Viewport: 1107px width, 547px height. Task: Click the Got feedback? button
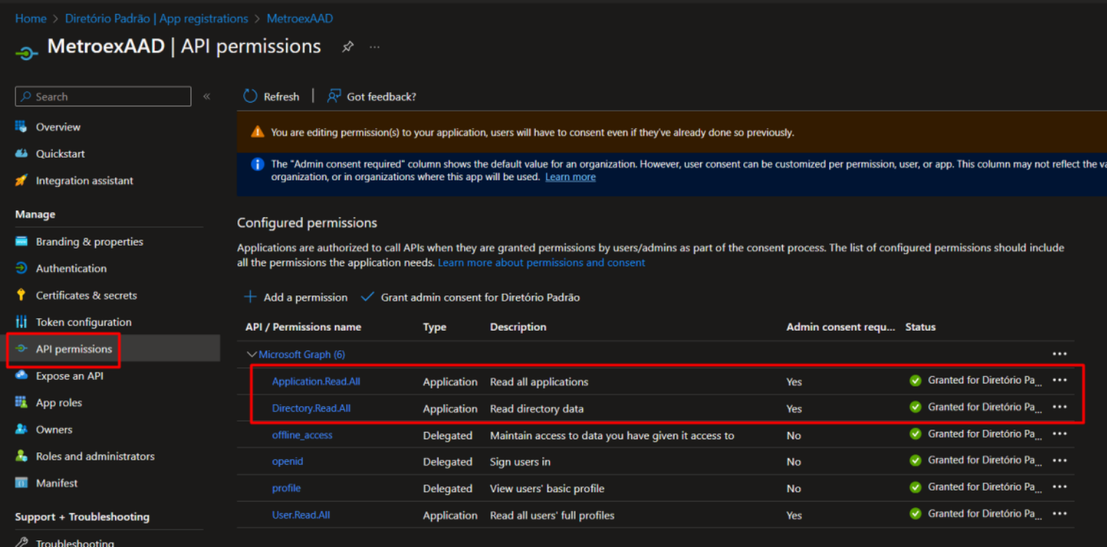pyautogui.click(x=372, y=96)
